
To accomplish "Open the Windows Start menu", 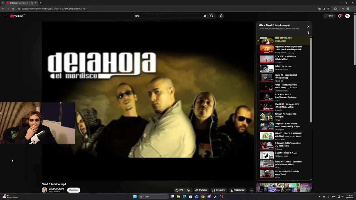I will coord(135,197).
